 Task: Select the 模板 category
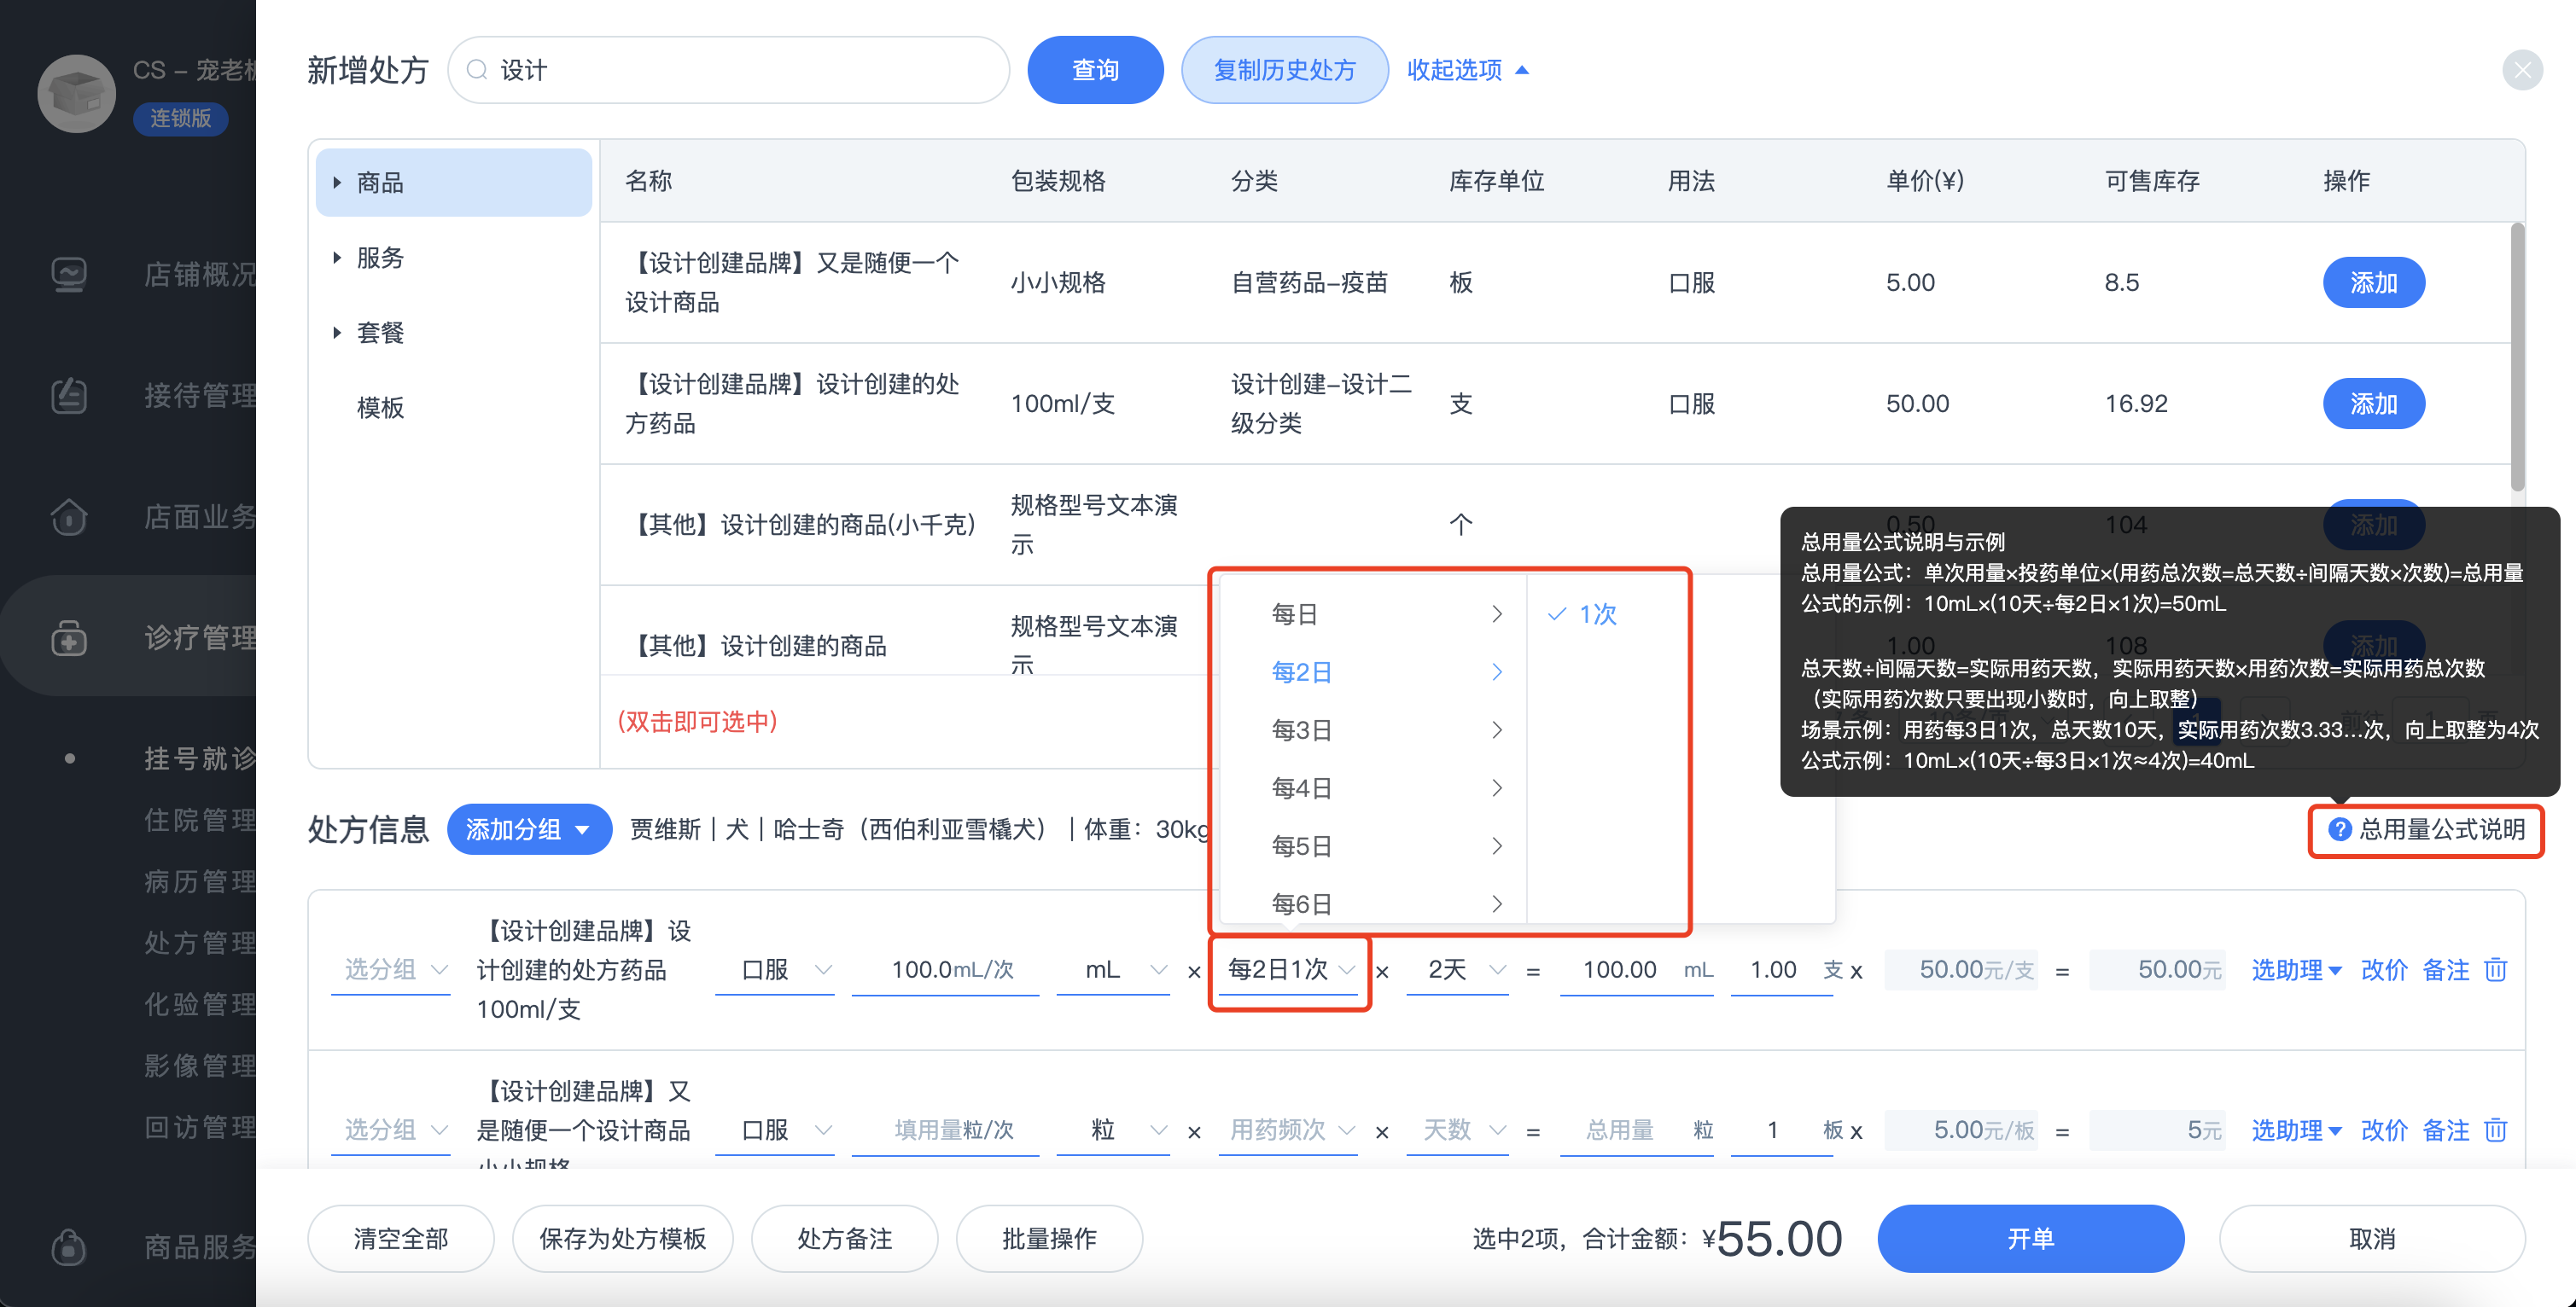point(380,408)
